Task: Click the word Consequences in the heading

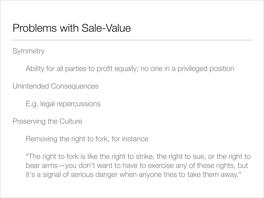Action: coord(75,86)
